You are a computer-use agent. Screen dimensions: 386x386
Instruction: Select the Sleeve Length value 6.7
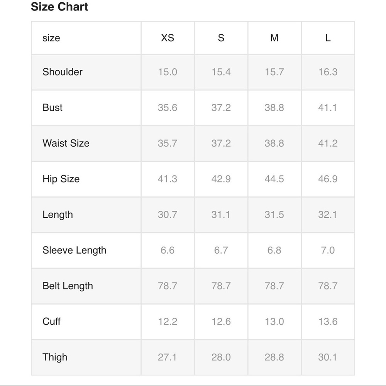point(221,250)
